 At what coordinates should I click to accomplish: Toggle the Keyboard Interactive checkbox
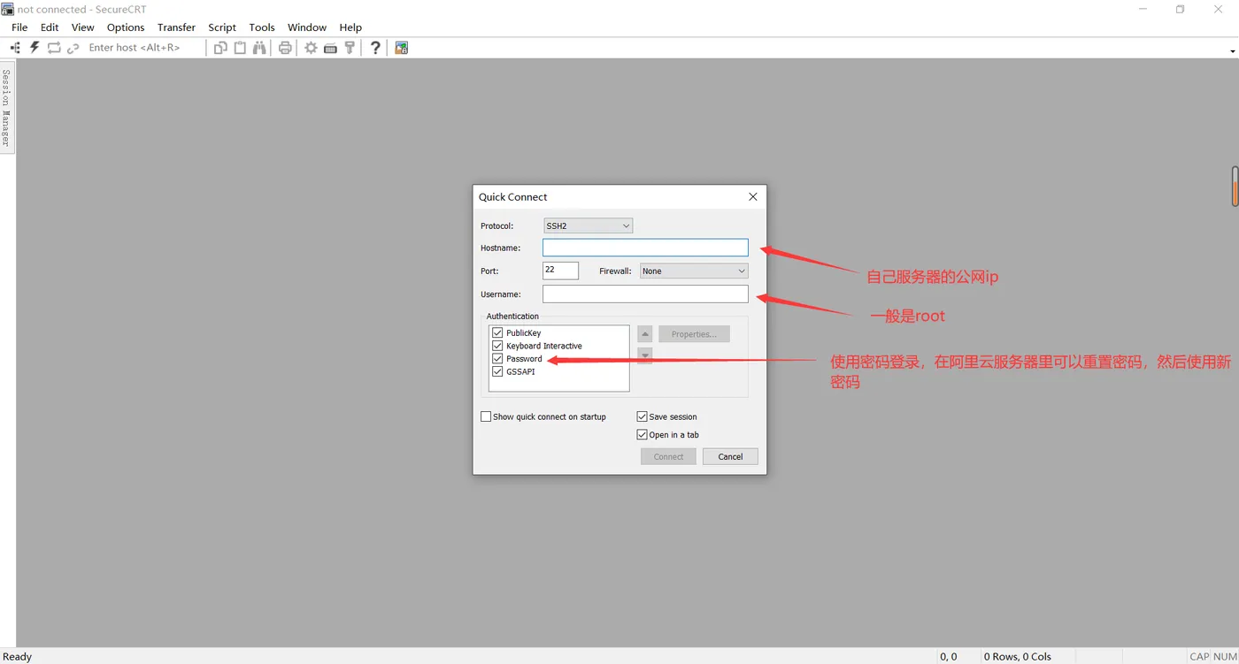[x=497, y=346]
